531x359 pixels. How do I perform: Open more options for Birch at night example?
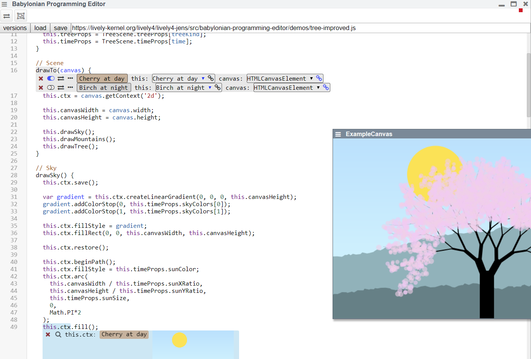(70, 87)
